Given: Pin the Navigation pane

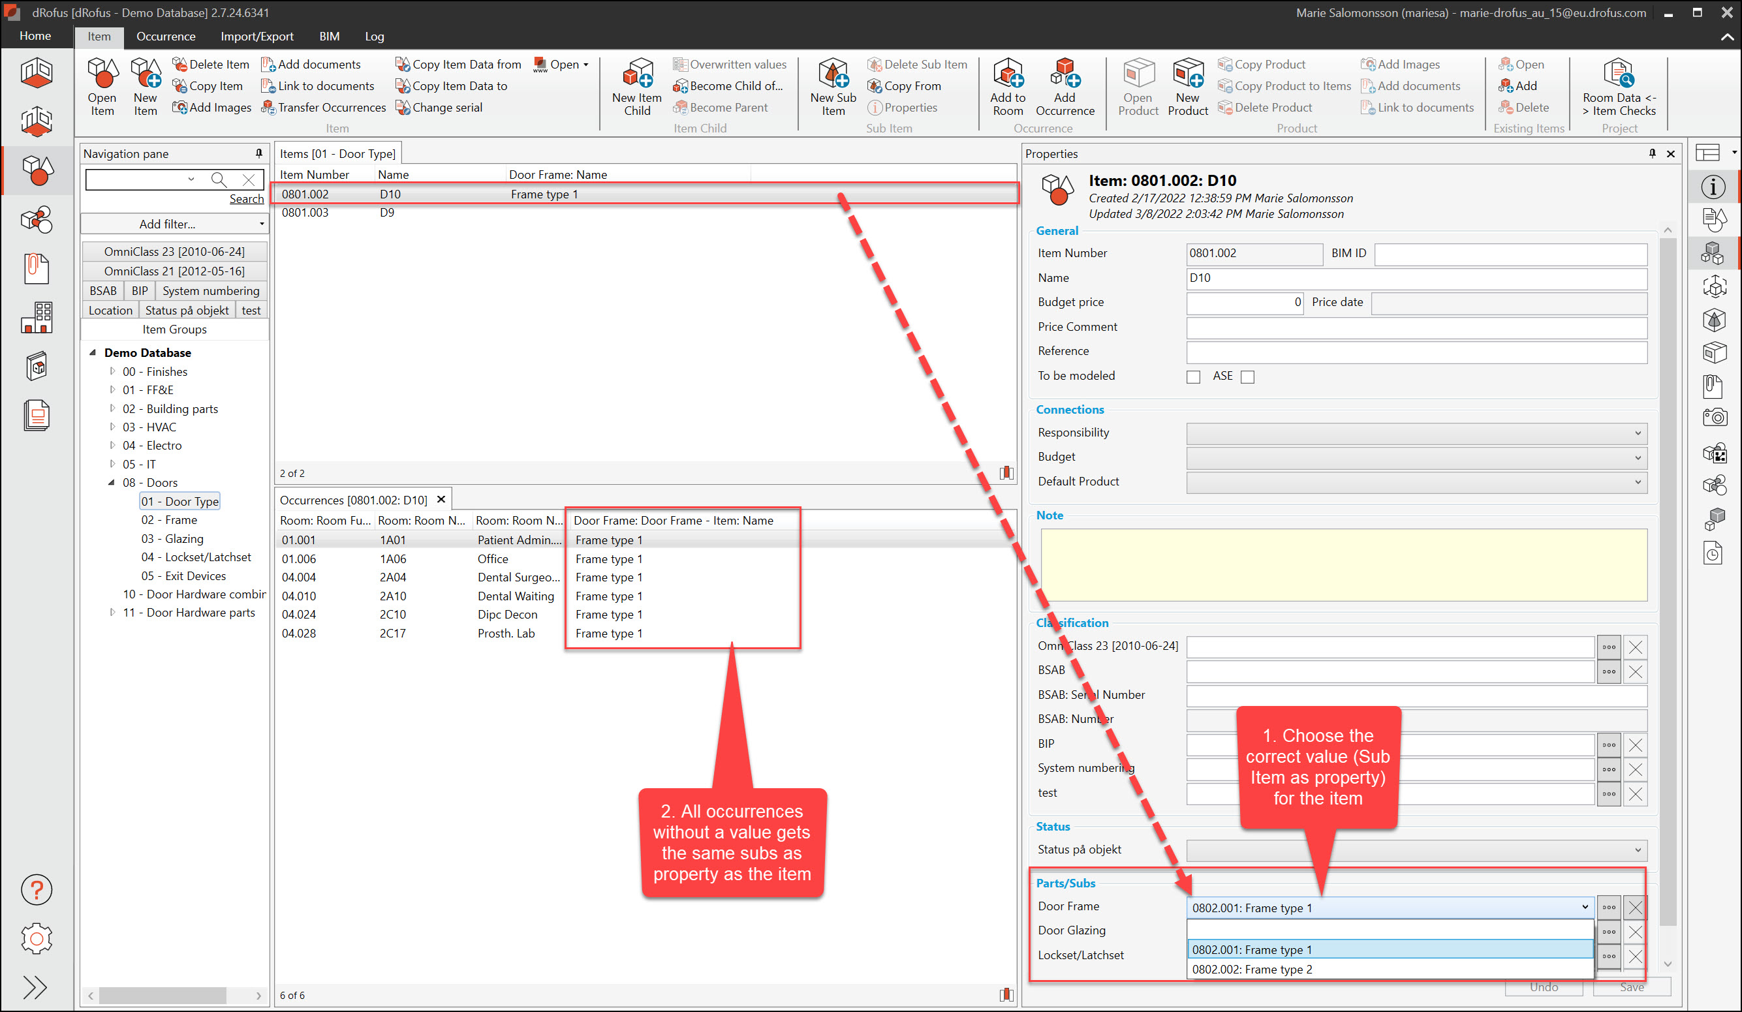Looking at the screenshot, I should [259, 153].
